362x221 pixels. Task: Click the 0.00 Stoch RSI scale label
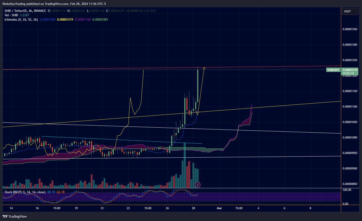point(345,204)
